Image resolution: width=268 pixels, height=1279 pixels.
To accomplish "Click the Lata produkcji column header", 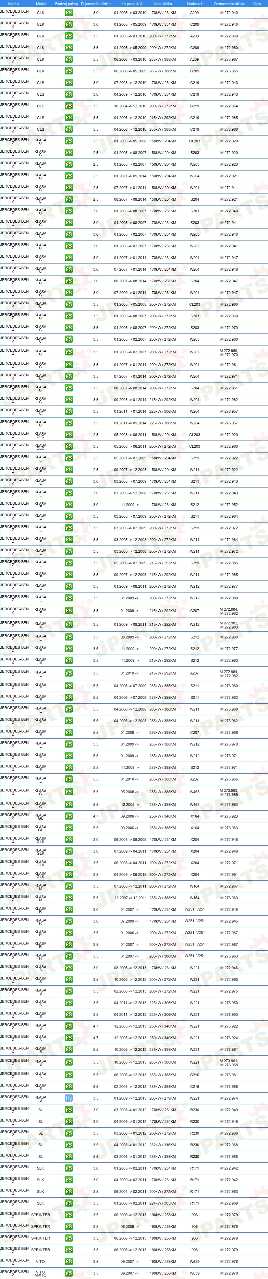I will tap(130, 3).
